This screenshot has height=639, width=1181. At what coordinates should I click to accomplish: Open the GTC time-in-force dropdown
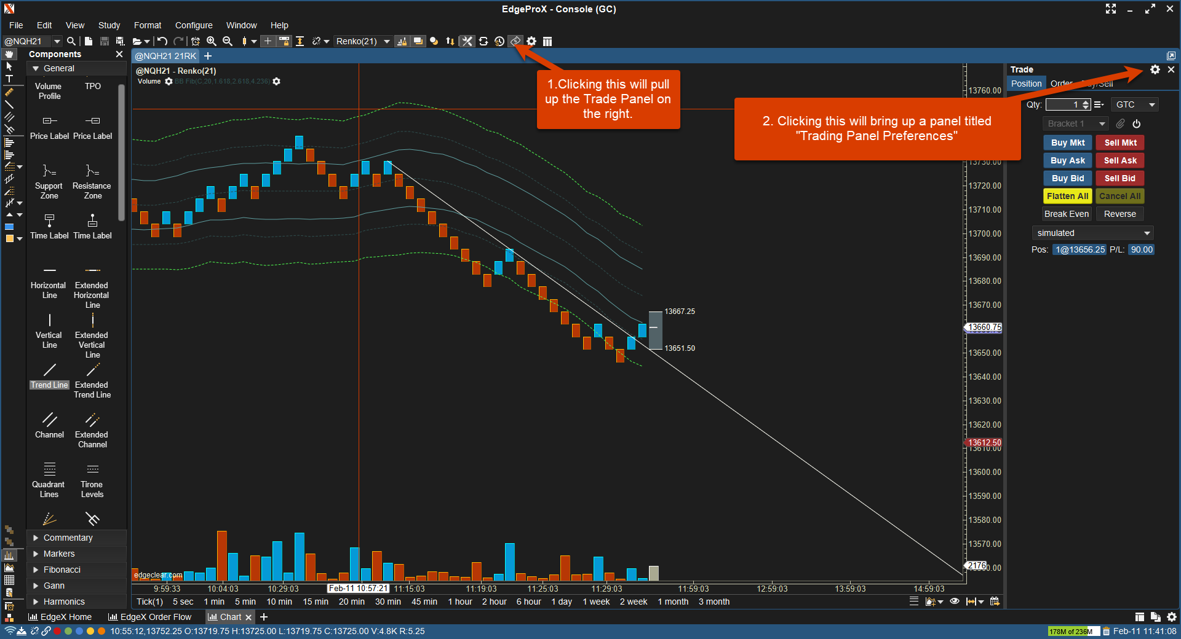point(1135,104)
